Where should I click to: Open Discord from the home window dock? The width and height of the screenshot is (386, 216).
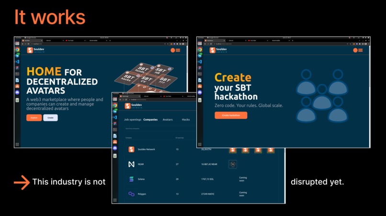click(x=17, y=93)
